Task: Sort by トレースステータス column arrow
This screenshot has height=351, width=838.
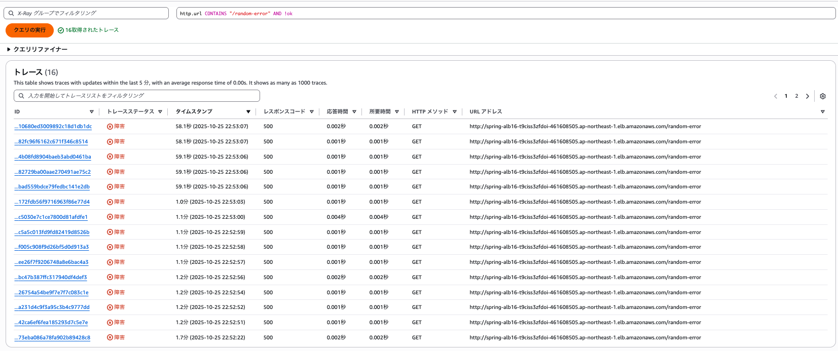Action: pyautogui.click(x=160, y=112)
